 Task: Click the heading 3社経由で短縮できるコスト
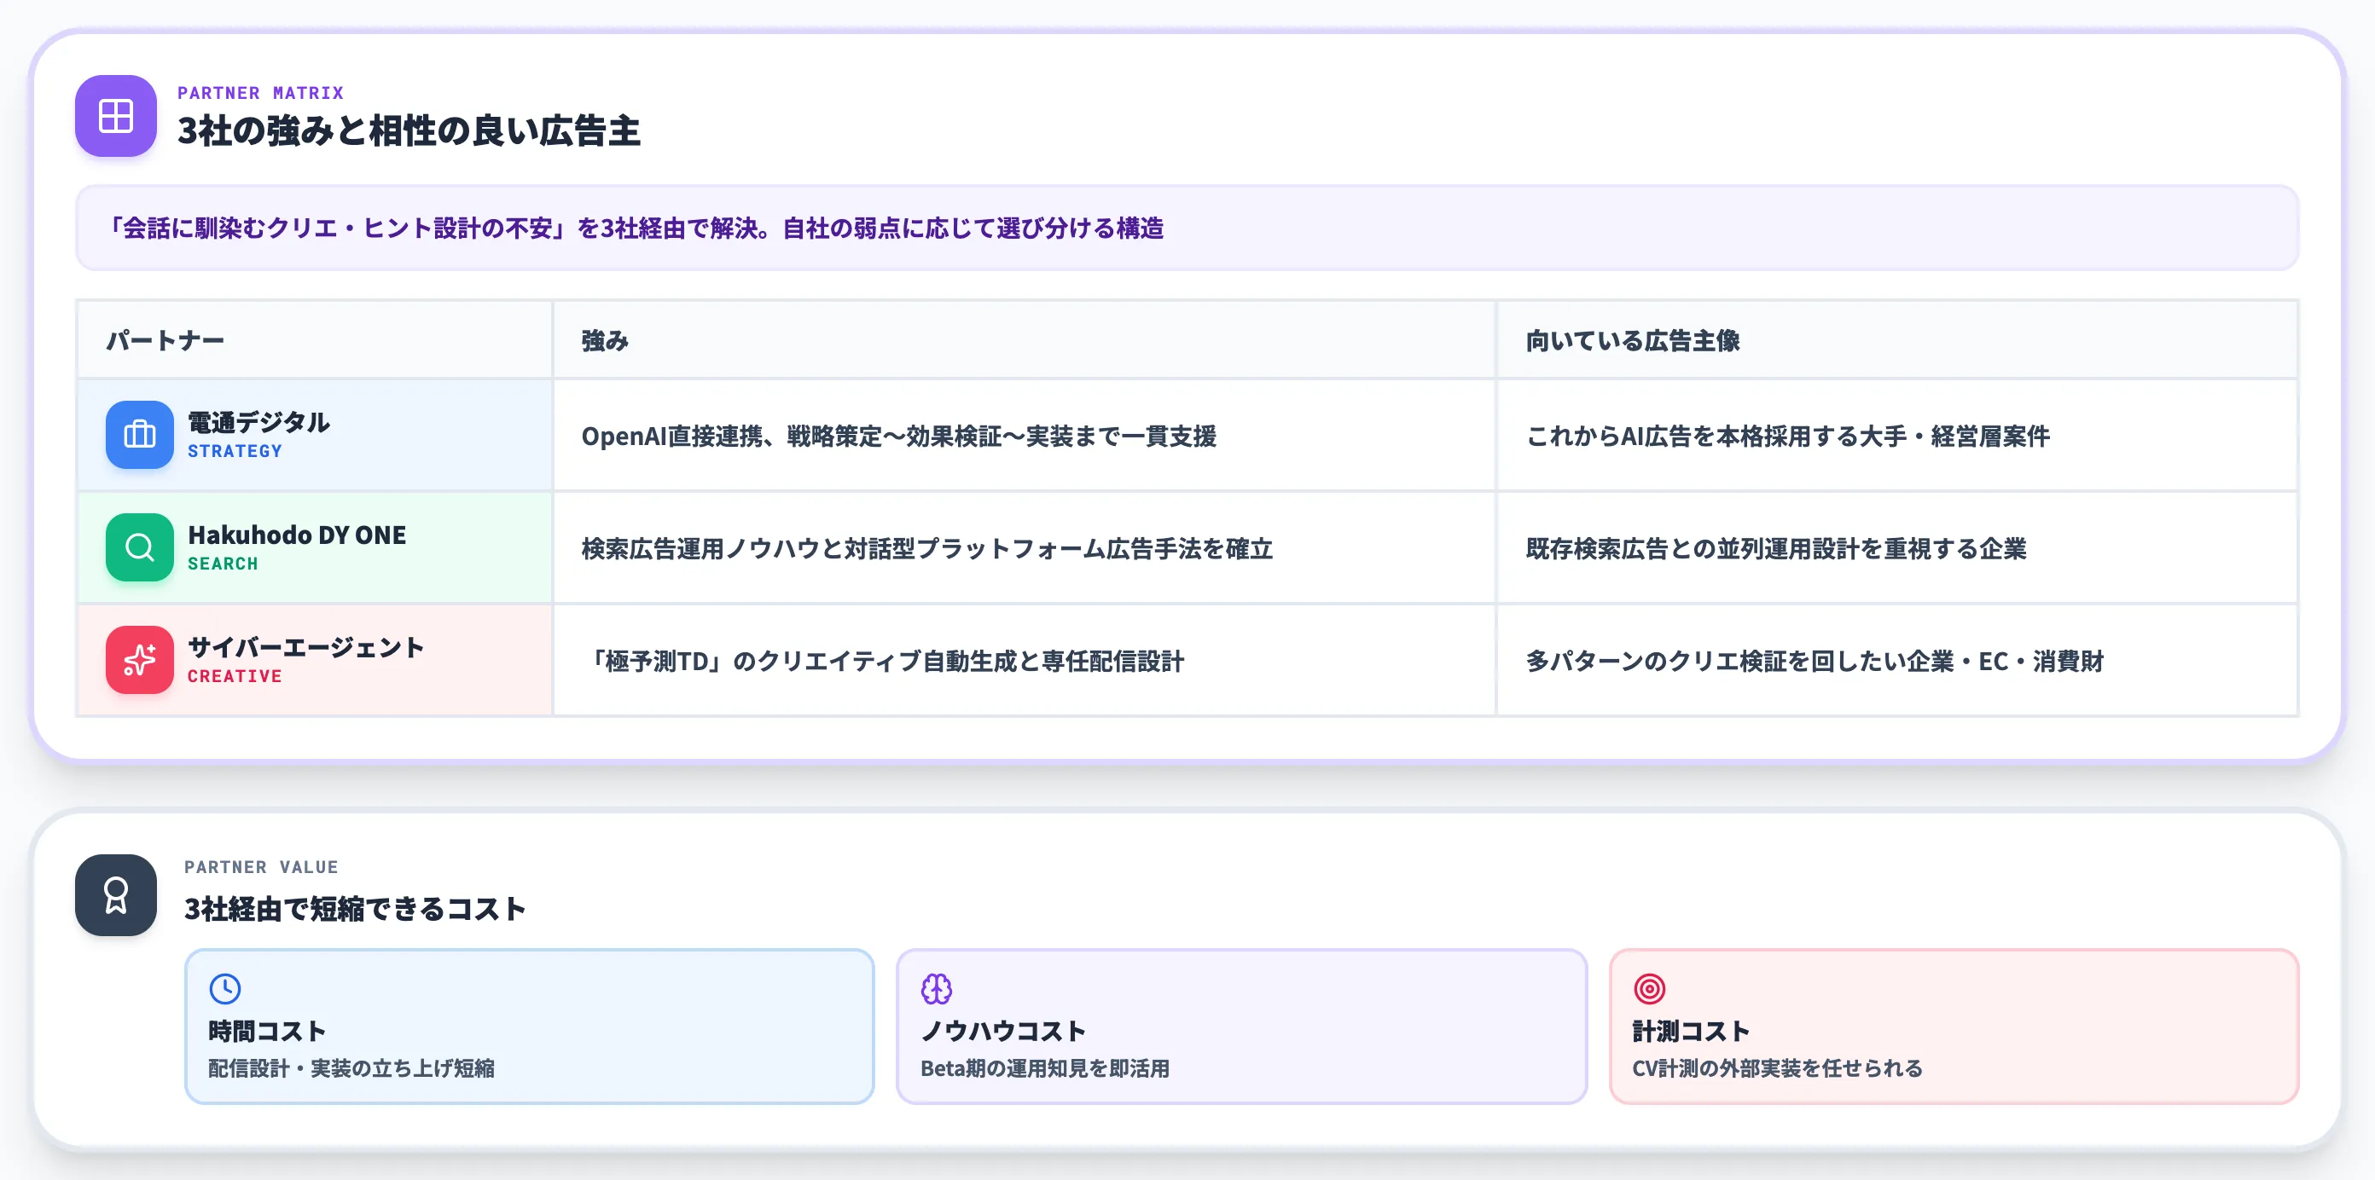click(355, 909)
